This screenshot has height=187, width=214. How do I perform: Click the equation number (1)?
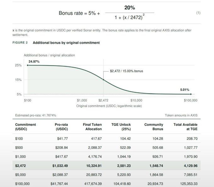point(198,13)
